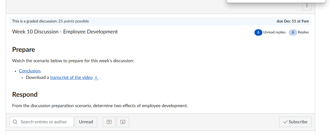Click the light-blue 6 replies badge

pyautogui.click(x=293, y=32)
